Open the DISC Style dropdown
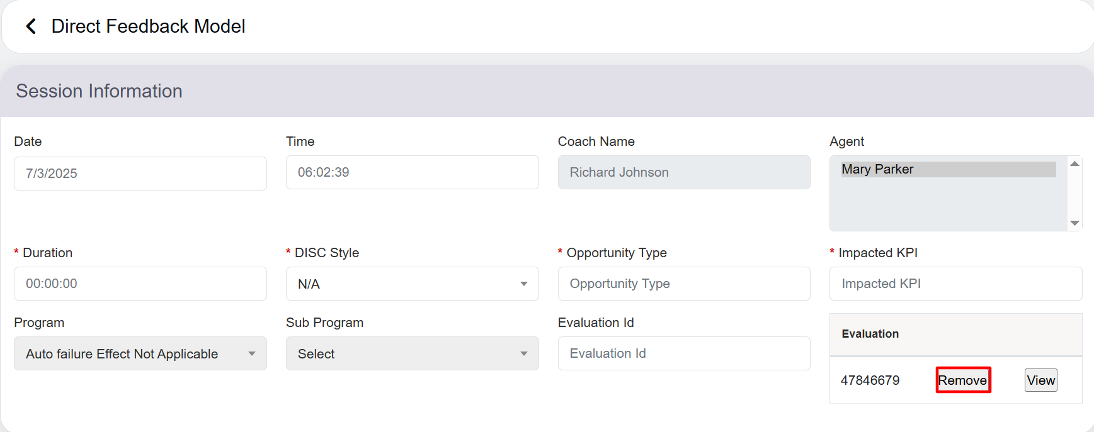The width and height of the screenshot is (1094, 432). click(412, 284)
